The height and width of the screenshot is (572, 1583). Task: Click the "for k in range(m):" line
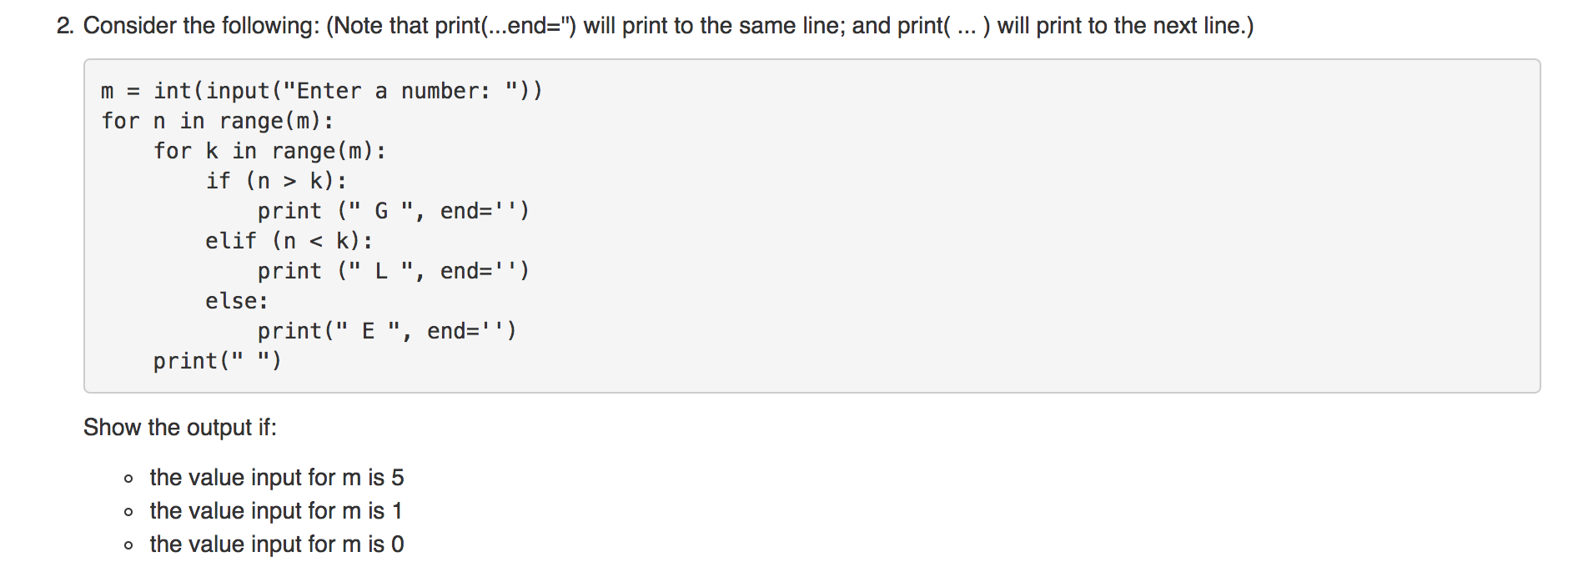pyautogui.click(x=269, y=151)
